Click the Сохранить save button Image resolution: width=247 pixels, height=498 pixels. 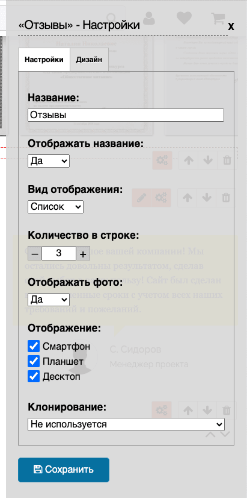pyautogui.click(x=64, y=470)
